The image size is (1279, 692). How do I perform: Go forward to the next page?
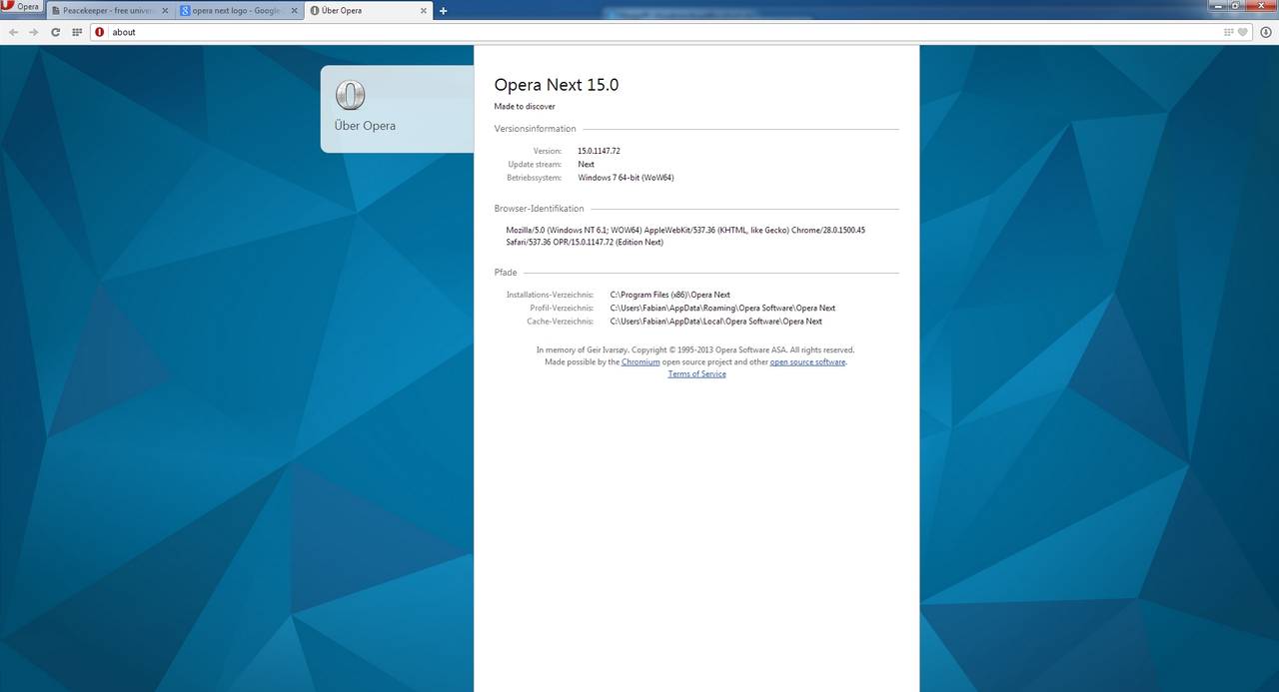click(x=34, y=32)
